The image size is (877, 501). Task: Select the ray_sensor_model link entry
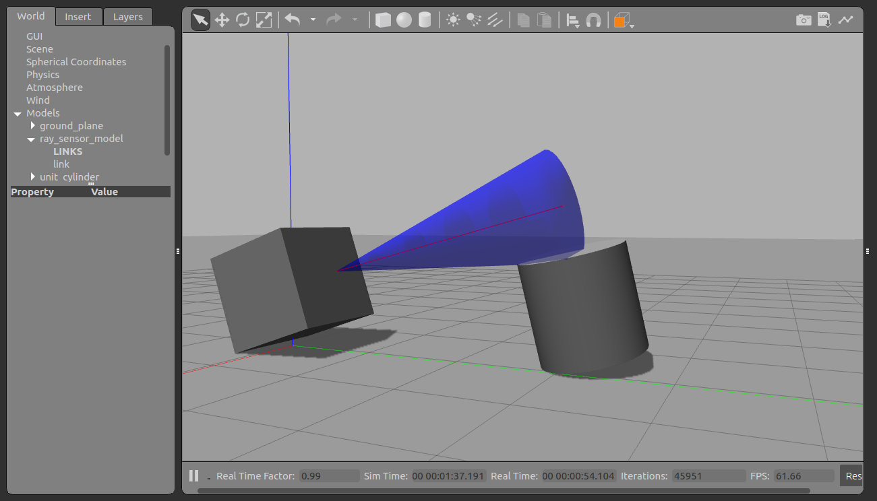pyautogui.click(x=61, y=164)
